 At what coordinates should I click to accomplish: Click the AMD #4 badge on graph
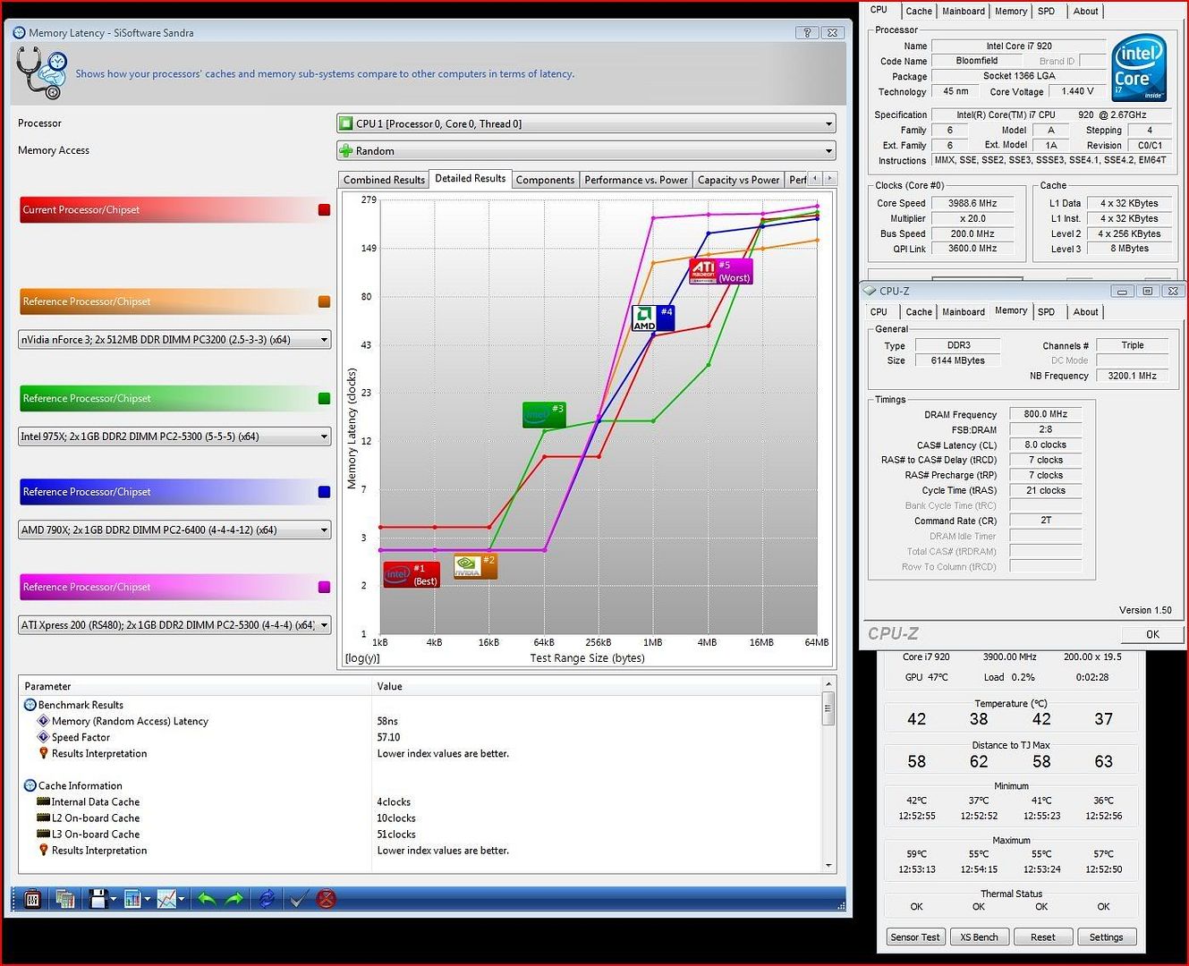click(x=653, y=318)
